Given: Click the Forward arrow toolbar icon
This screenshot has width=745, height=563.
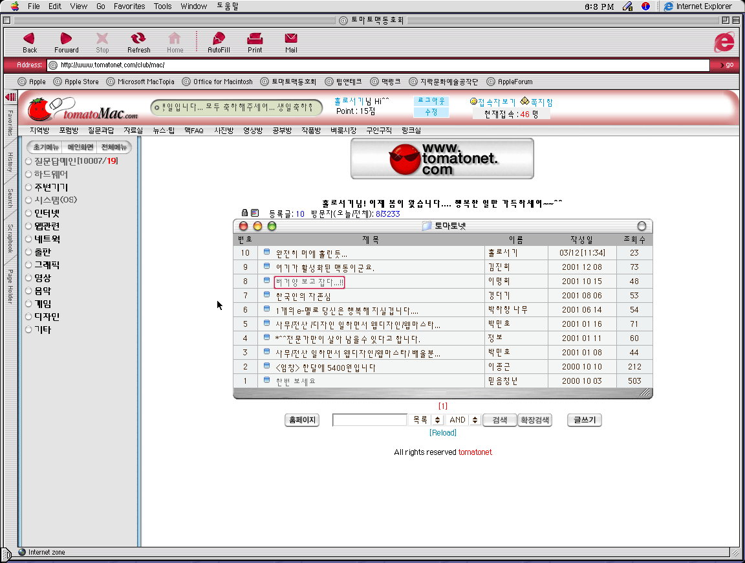Looking at the screenshot, I should point(66,39).
